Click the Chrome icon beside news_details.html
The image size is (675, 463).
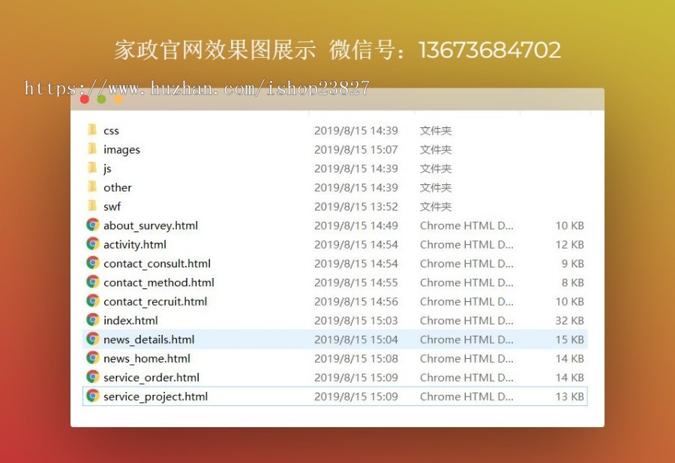92,339
